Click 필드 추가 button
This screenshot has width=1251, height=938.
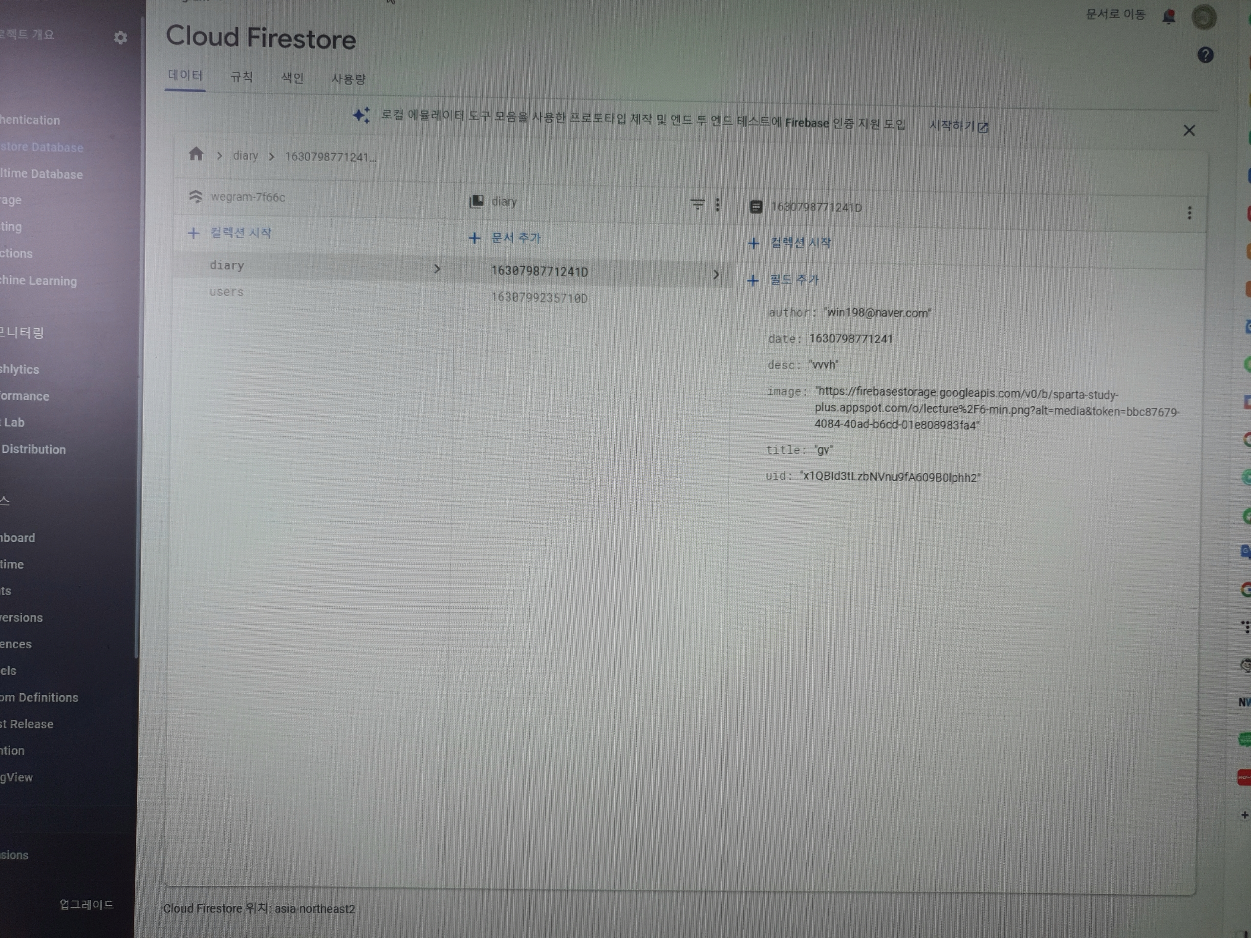(x=783, y=280)
